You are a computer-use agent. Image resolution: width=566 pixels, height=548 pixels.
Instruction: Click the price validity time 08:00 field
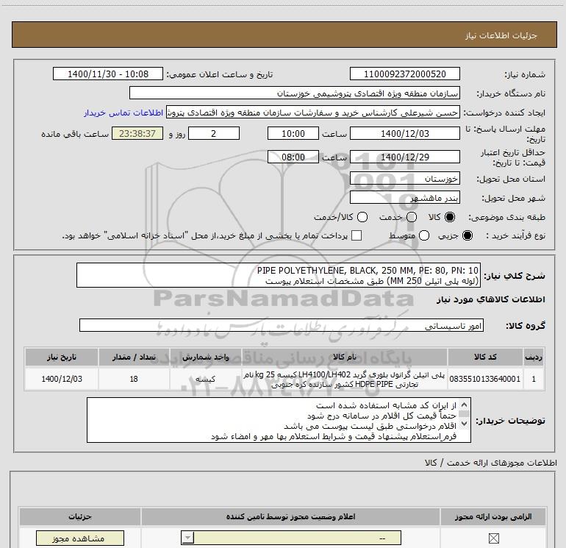point(293,157)
